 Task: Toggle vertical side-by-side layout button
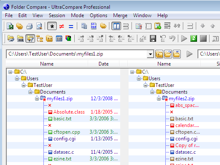pos(116,26)
